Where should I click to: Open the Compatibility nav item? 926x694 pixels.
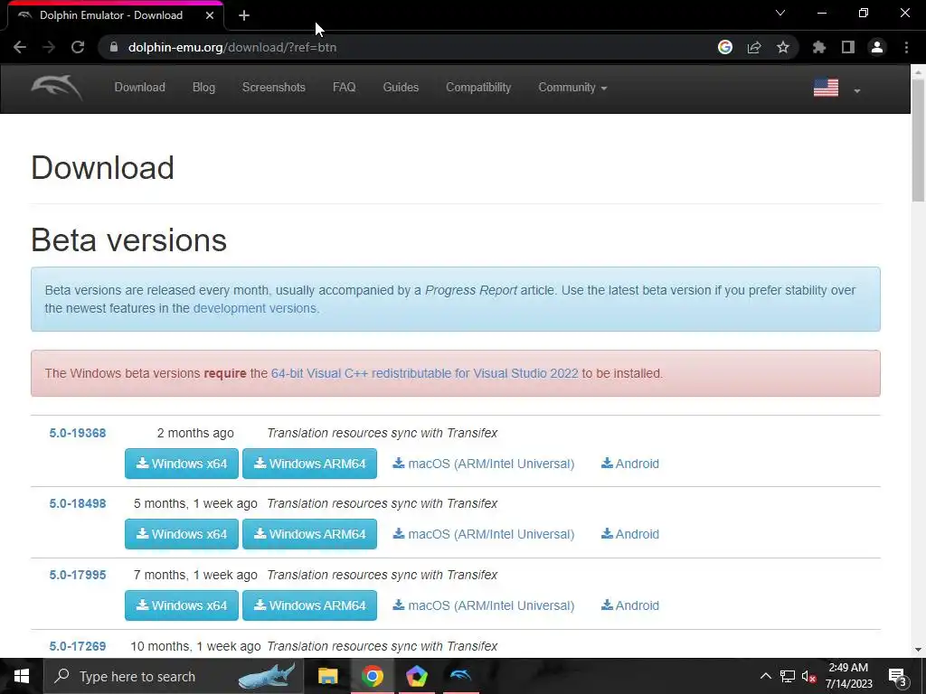point(478,88)
